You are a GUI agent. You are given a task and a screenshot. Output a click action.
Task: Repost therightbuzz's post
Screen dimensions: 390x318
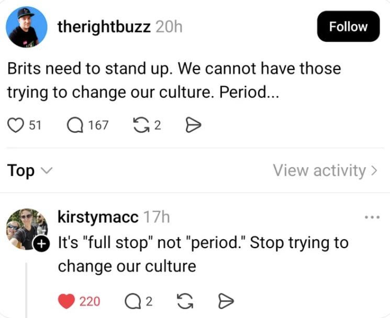(x=141, y=125)
